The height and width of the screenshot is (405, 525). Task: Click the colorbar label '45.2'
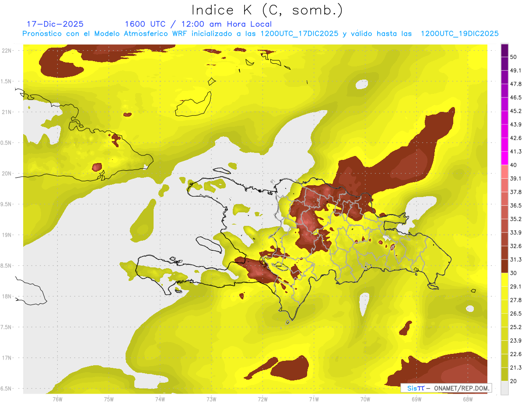coord(516,111)
